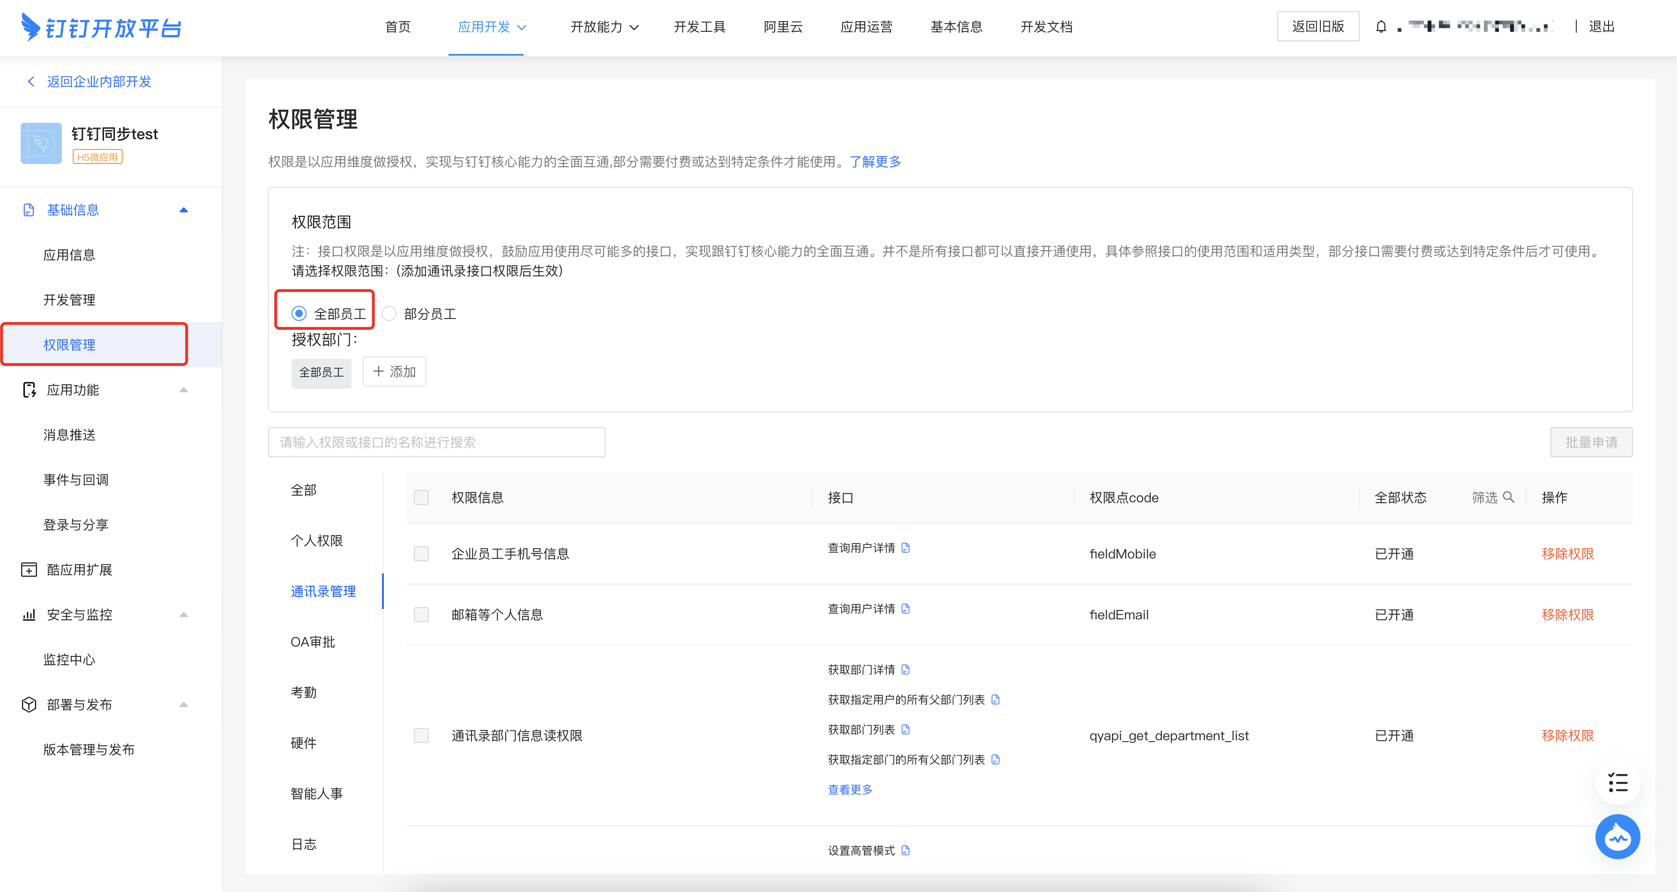Click the 钉钉同步test app avatar
The image size is (1677, 892).
(x=41, y=143)
